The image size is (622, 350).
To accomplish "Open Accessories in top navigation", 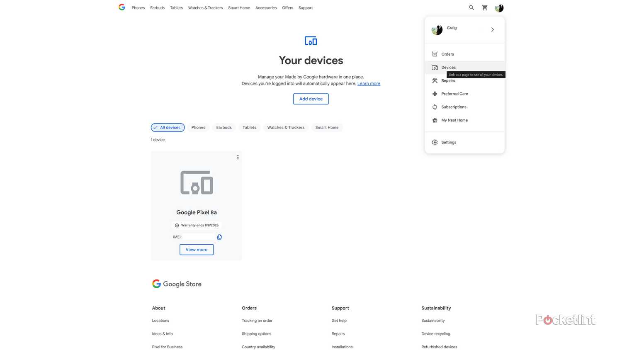I will tap(266, 8).
